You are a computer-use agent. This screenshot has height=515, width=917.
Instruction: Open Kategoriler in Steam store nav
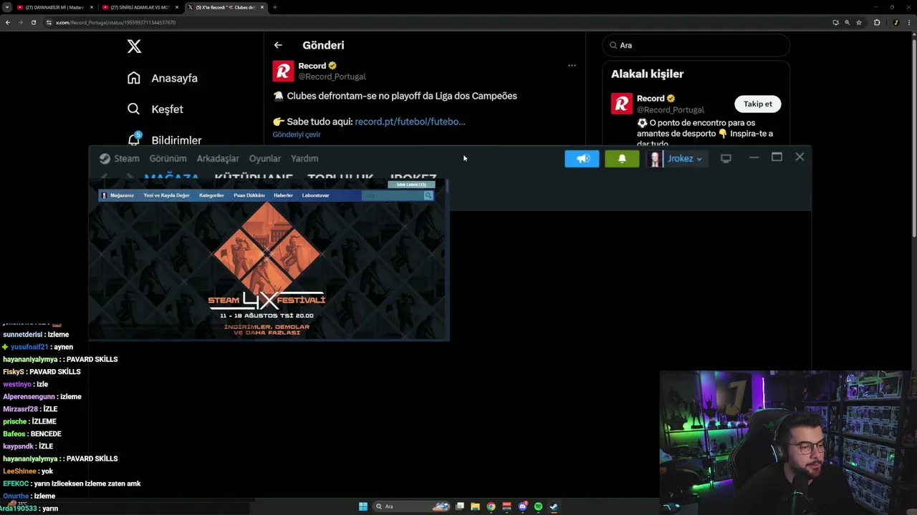click(x=211, y=195)
